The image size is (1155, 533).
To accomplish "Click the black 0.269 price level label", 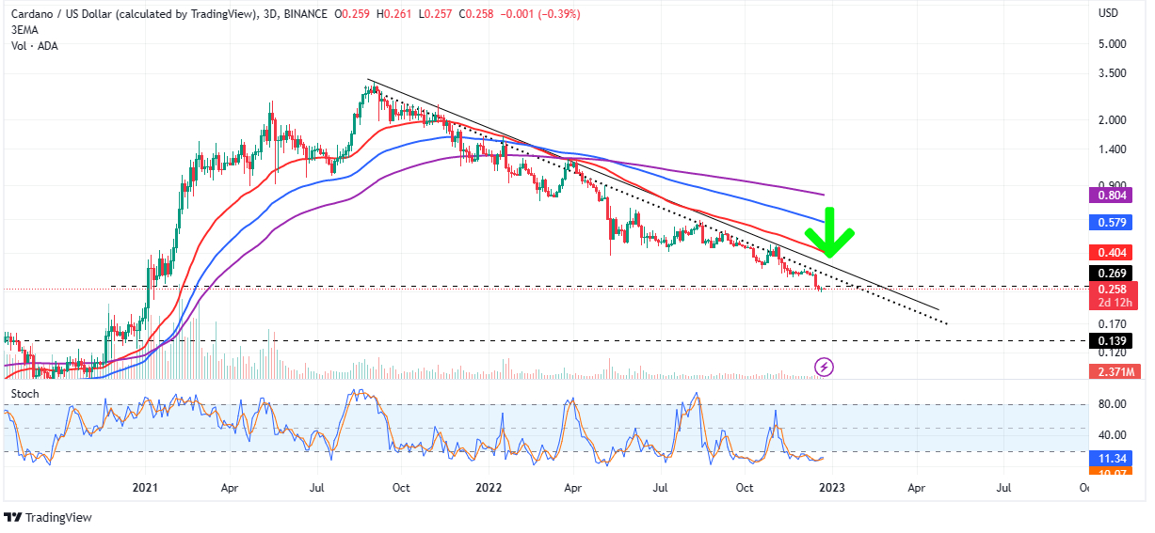I will click(1113, 274).
